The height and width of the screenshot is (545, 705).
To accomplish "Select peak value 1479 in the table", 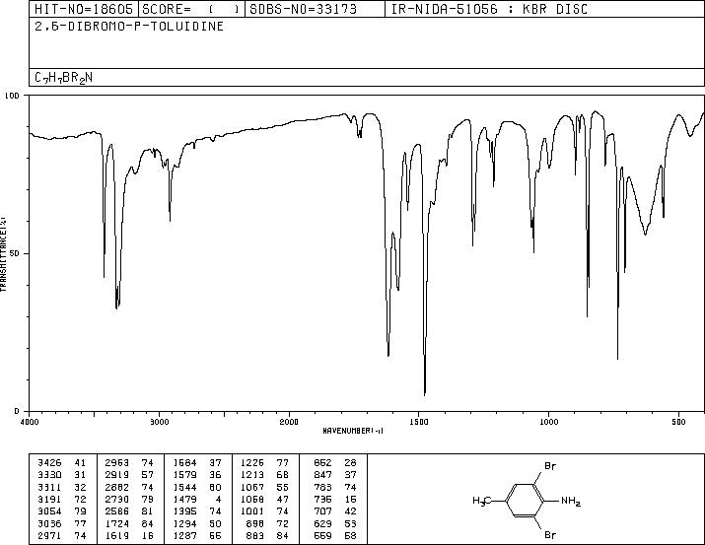I will [184, 499].
